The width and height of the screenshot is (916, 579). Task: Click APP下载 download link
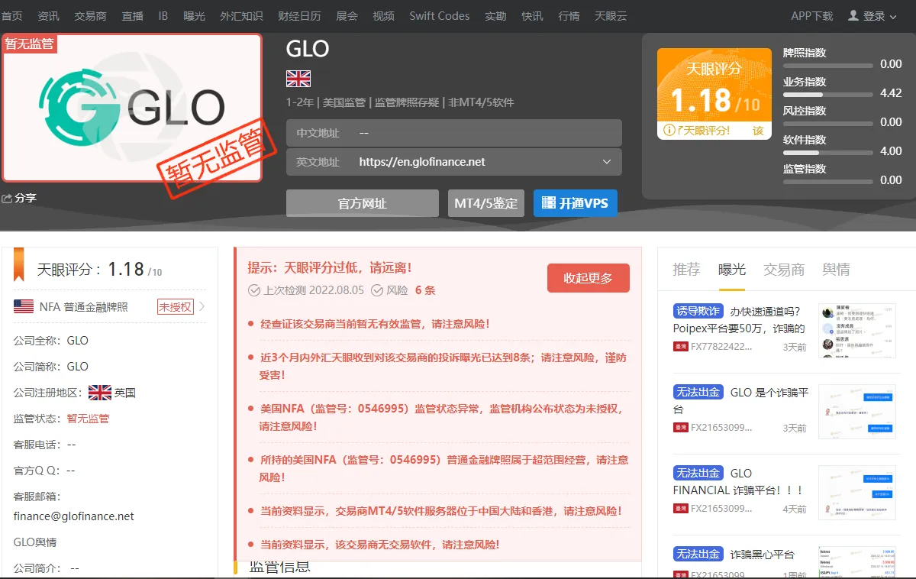coord(812,16)
